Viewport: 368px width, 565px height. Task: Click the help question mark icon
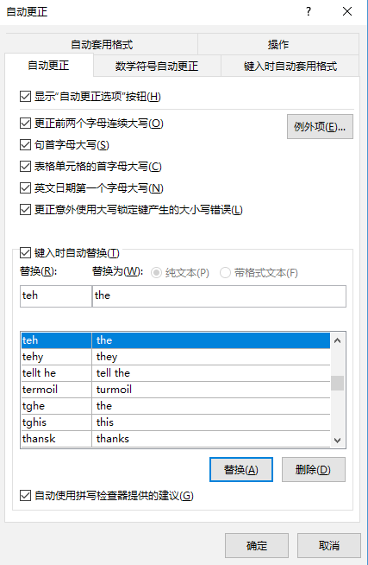(309, 11)
